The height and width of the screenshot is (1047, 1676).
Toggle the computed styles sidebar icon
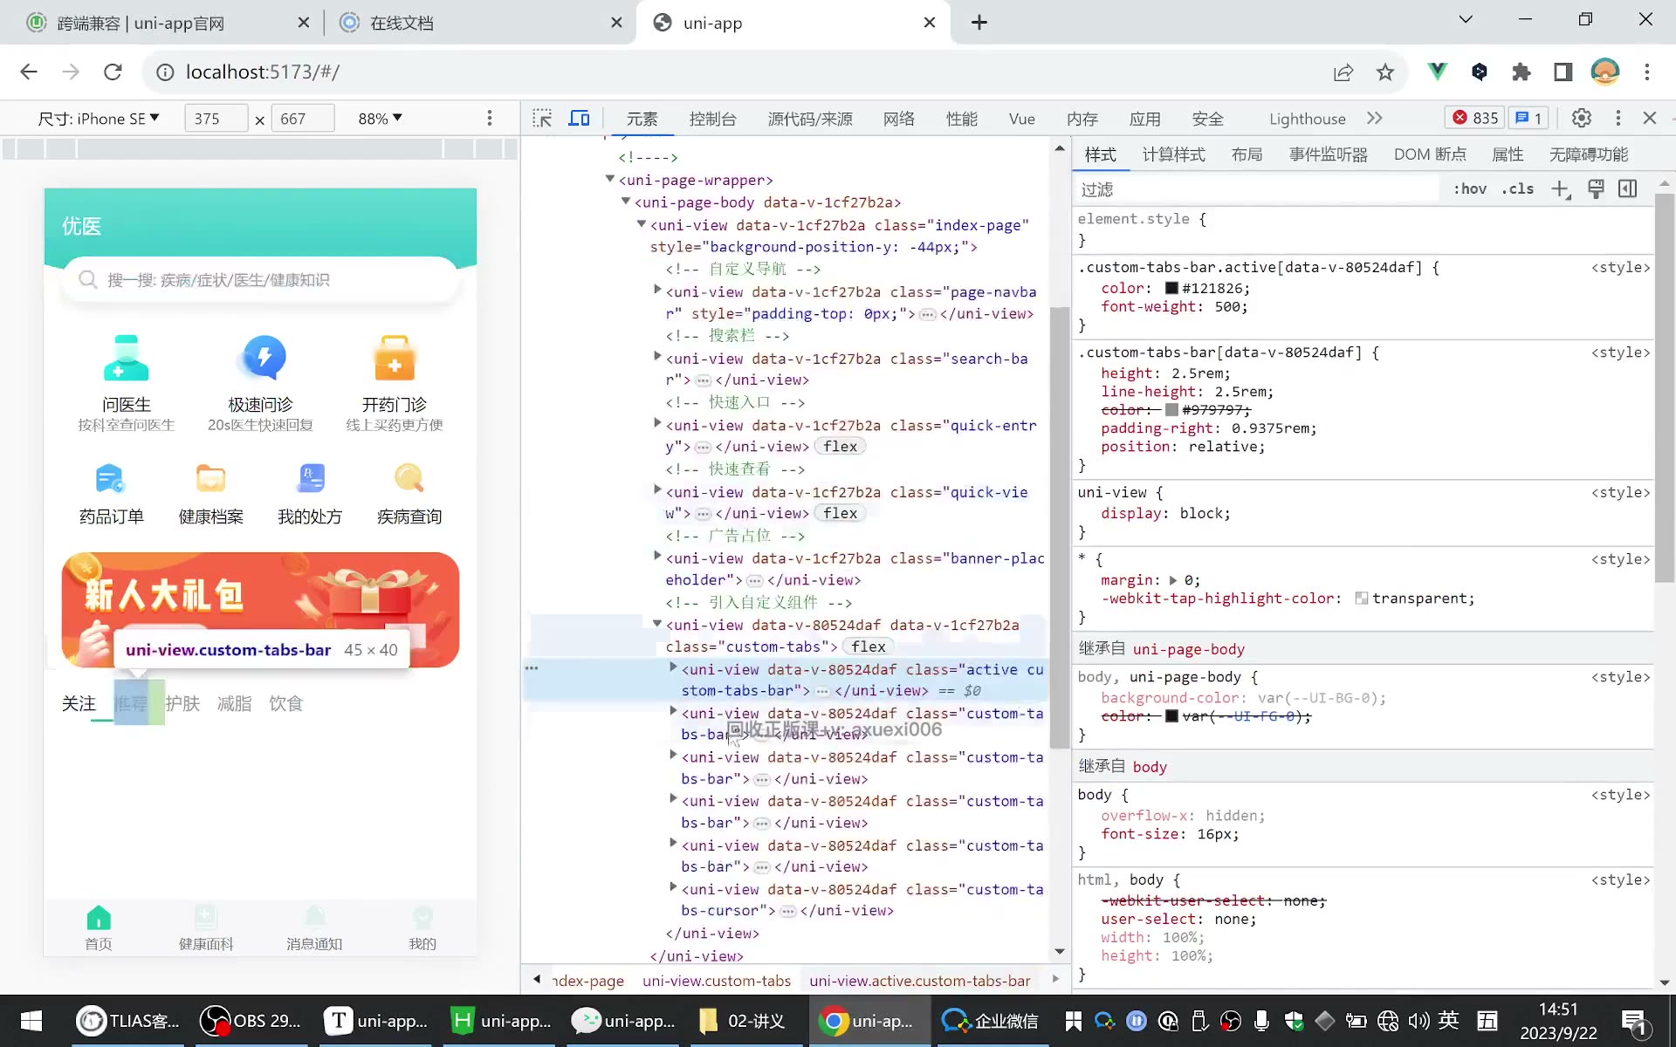point(1628,189)
